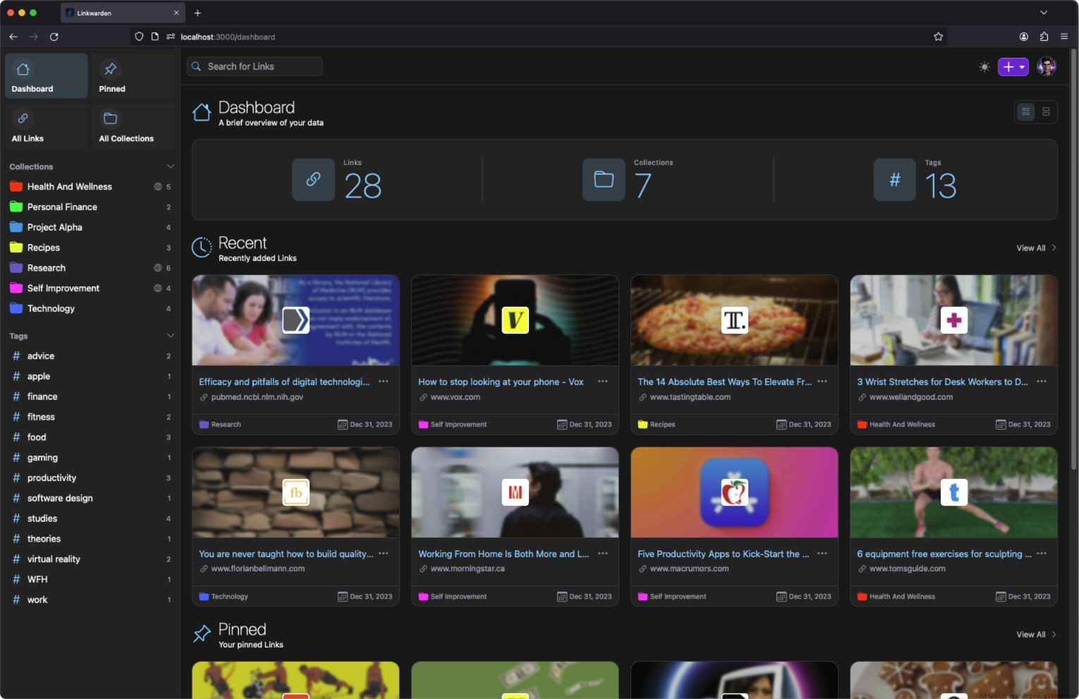Toggle the light/dark theme sun icon
Image resolution: width=1079 pixels, height=699 pixels.
pyautogui.click(x=984, y=67)
